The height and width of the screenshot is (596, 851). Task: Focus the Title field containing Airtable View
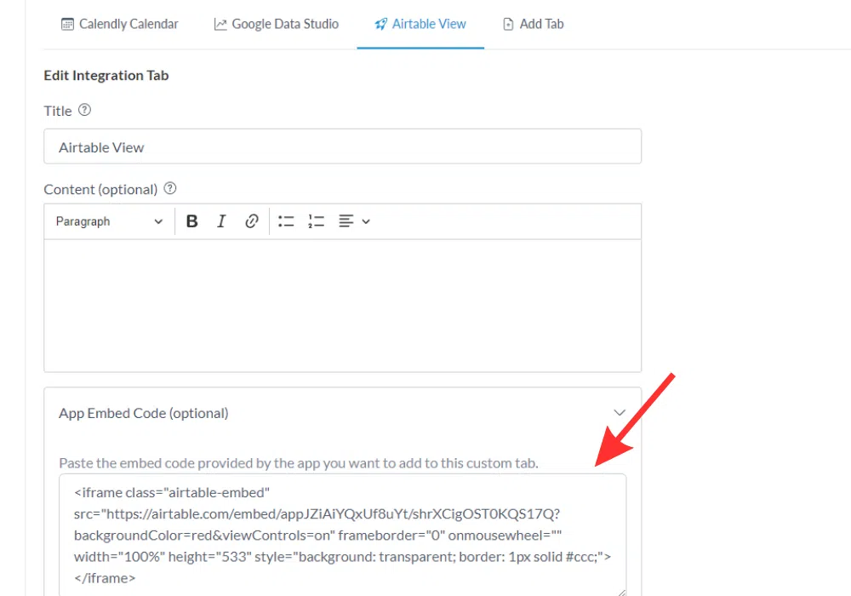pos(342,146)
